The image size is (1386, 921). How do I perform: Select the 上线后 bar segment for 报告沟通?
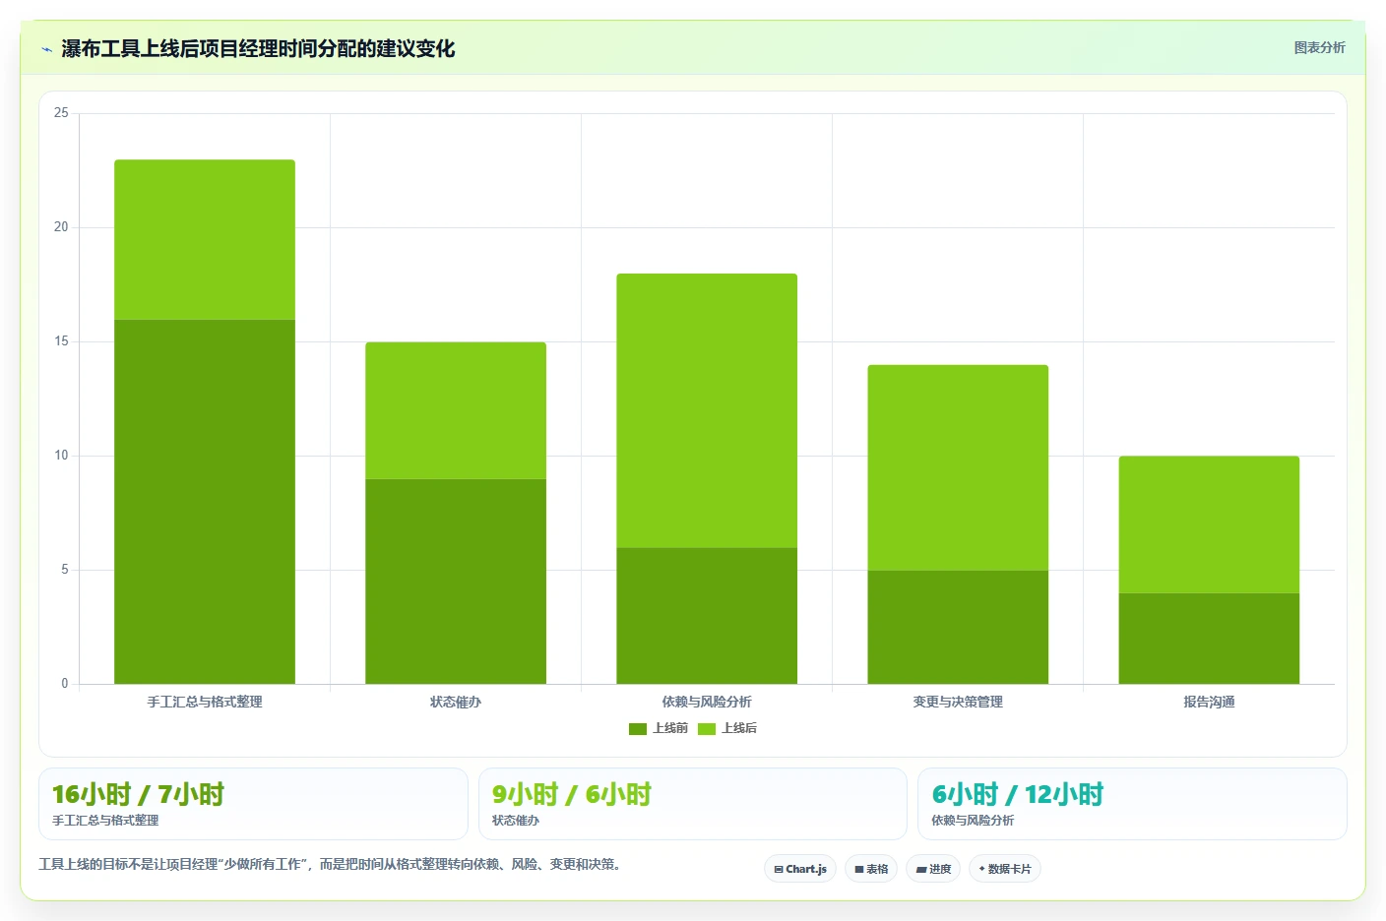click(x=1209, y=524)
